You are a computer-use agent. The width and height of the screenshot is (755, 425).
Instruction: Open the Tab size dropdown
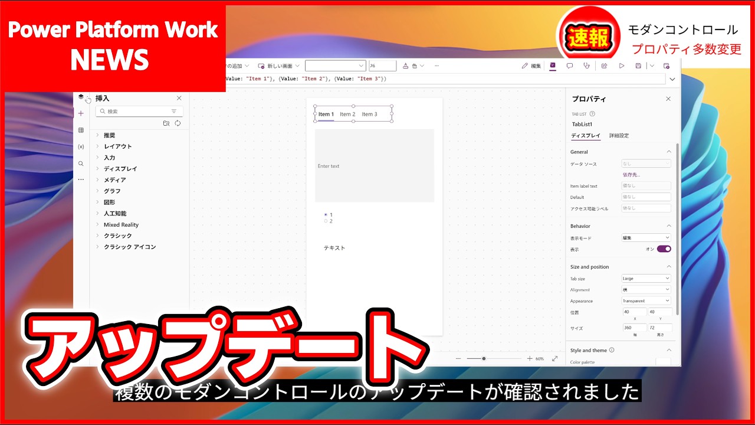(646, 279)
